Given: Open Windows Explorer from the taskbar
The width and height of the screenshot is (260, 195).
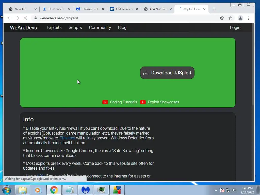Looking at the screenshot, I should pos(23,190).
